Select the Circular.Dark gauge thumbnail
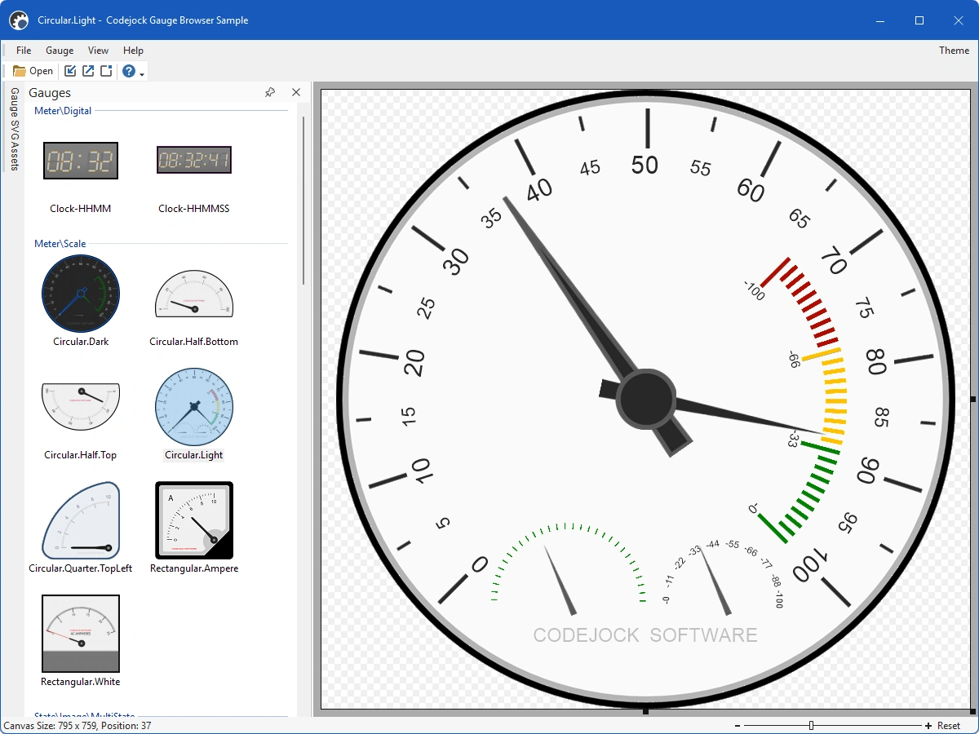This screenshot has height=734, width=979. coord(81,294)
